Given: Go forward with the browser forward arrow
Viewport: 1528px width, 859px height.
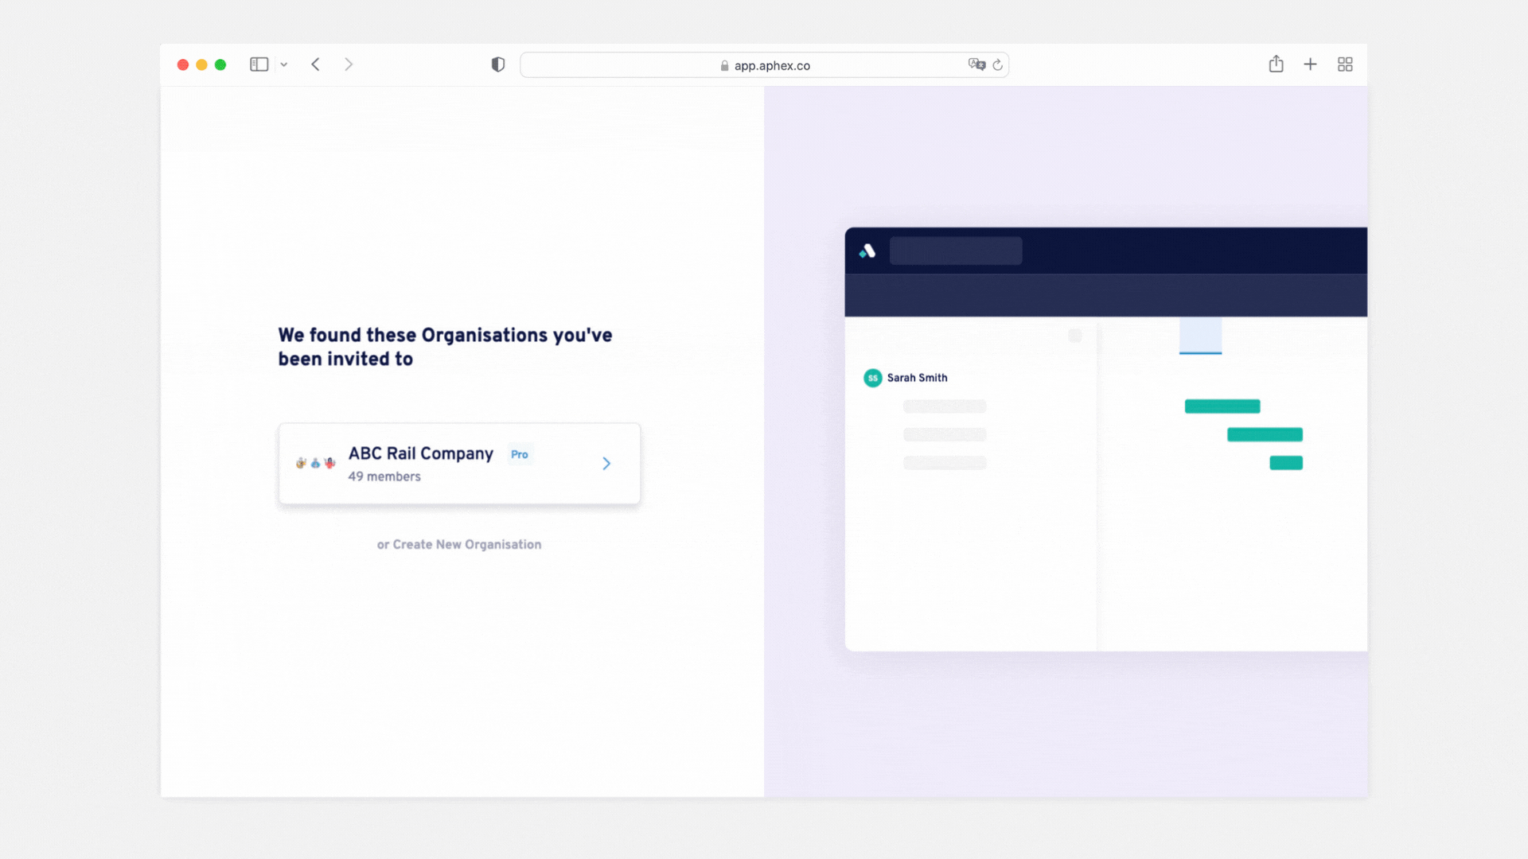Looking at the screenshot, I should coord(349,64).
